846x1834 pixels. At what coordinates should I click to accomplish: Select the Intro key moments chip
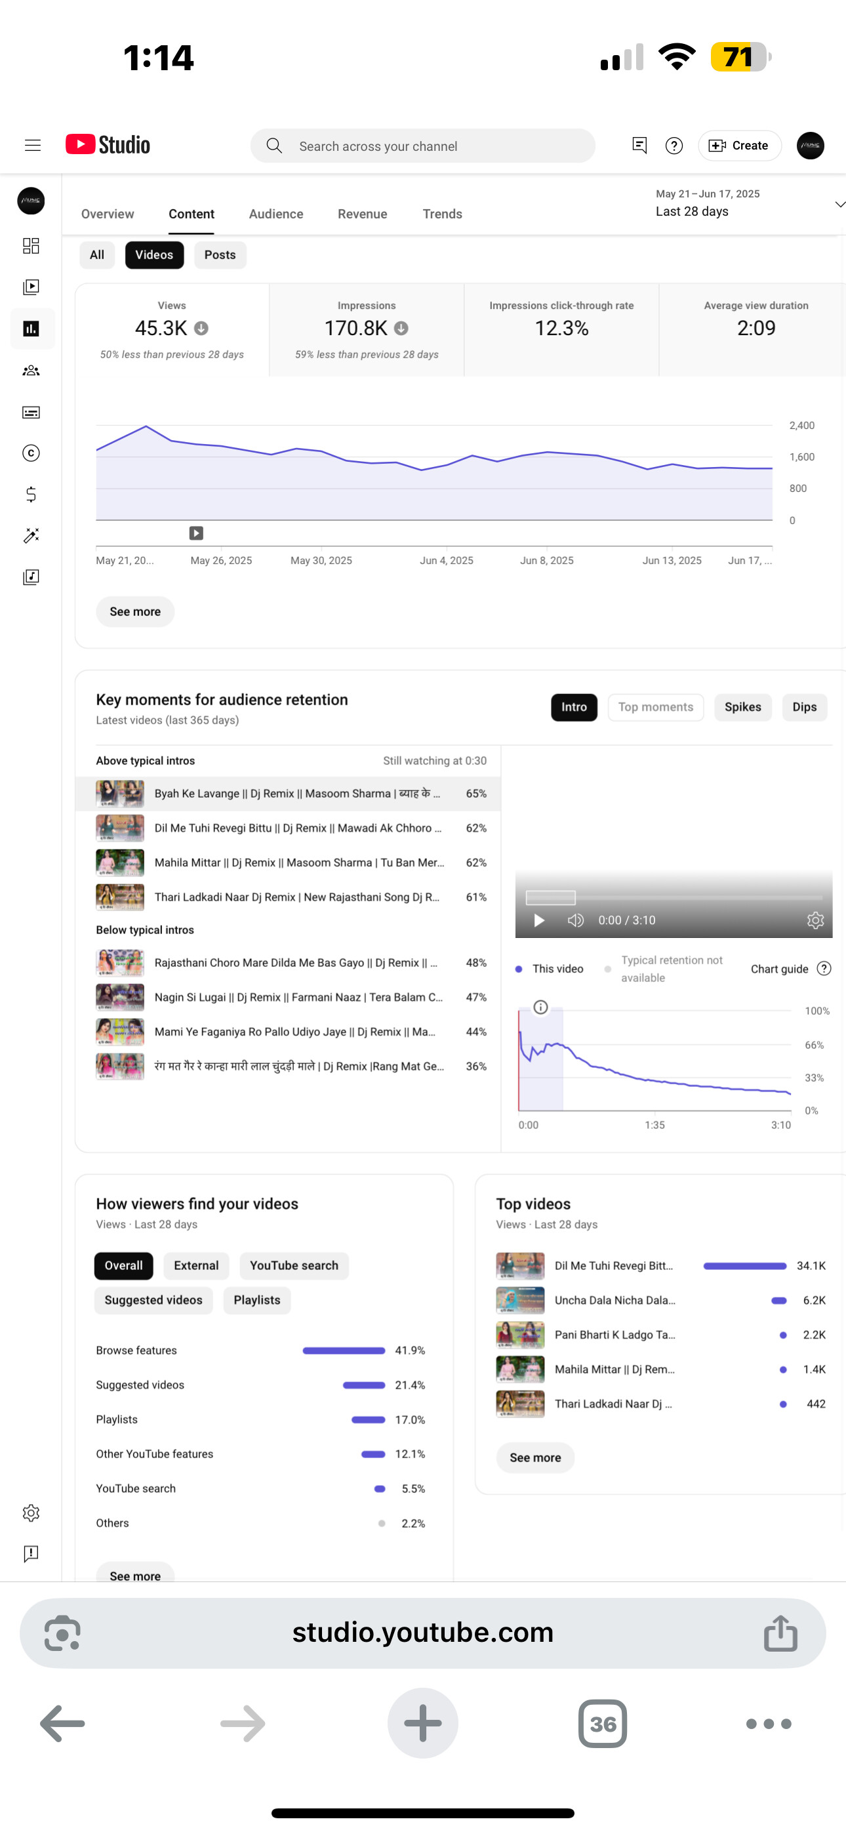(574, 707)
